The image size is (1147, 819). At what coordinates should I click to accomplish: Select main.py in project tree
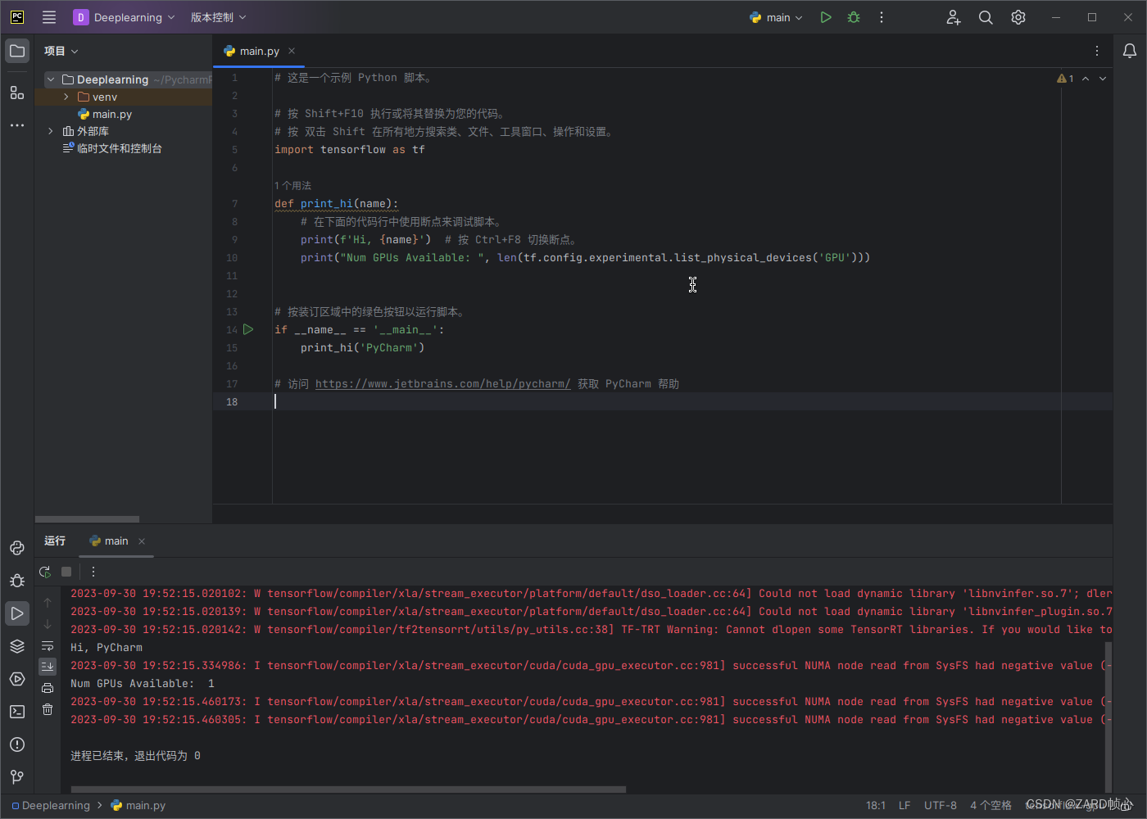point(105,114)
